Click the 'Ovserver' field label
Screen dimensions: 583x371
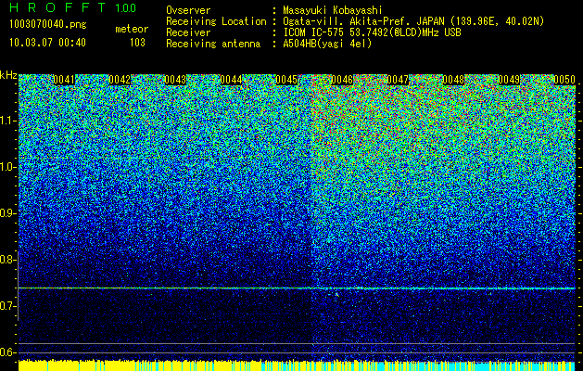[188, 10]
